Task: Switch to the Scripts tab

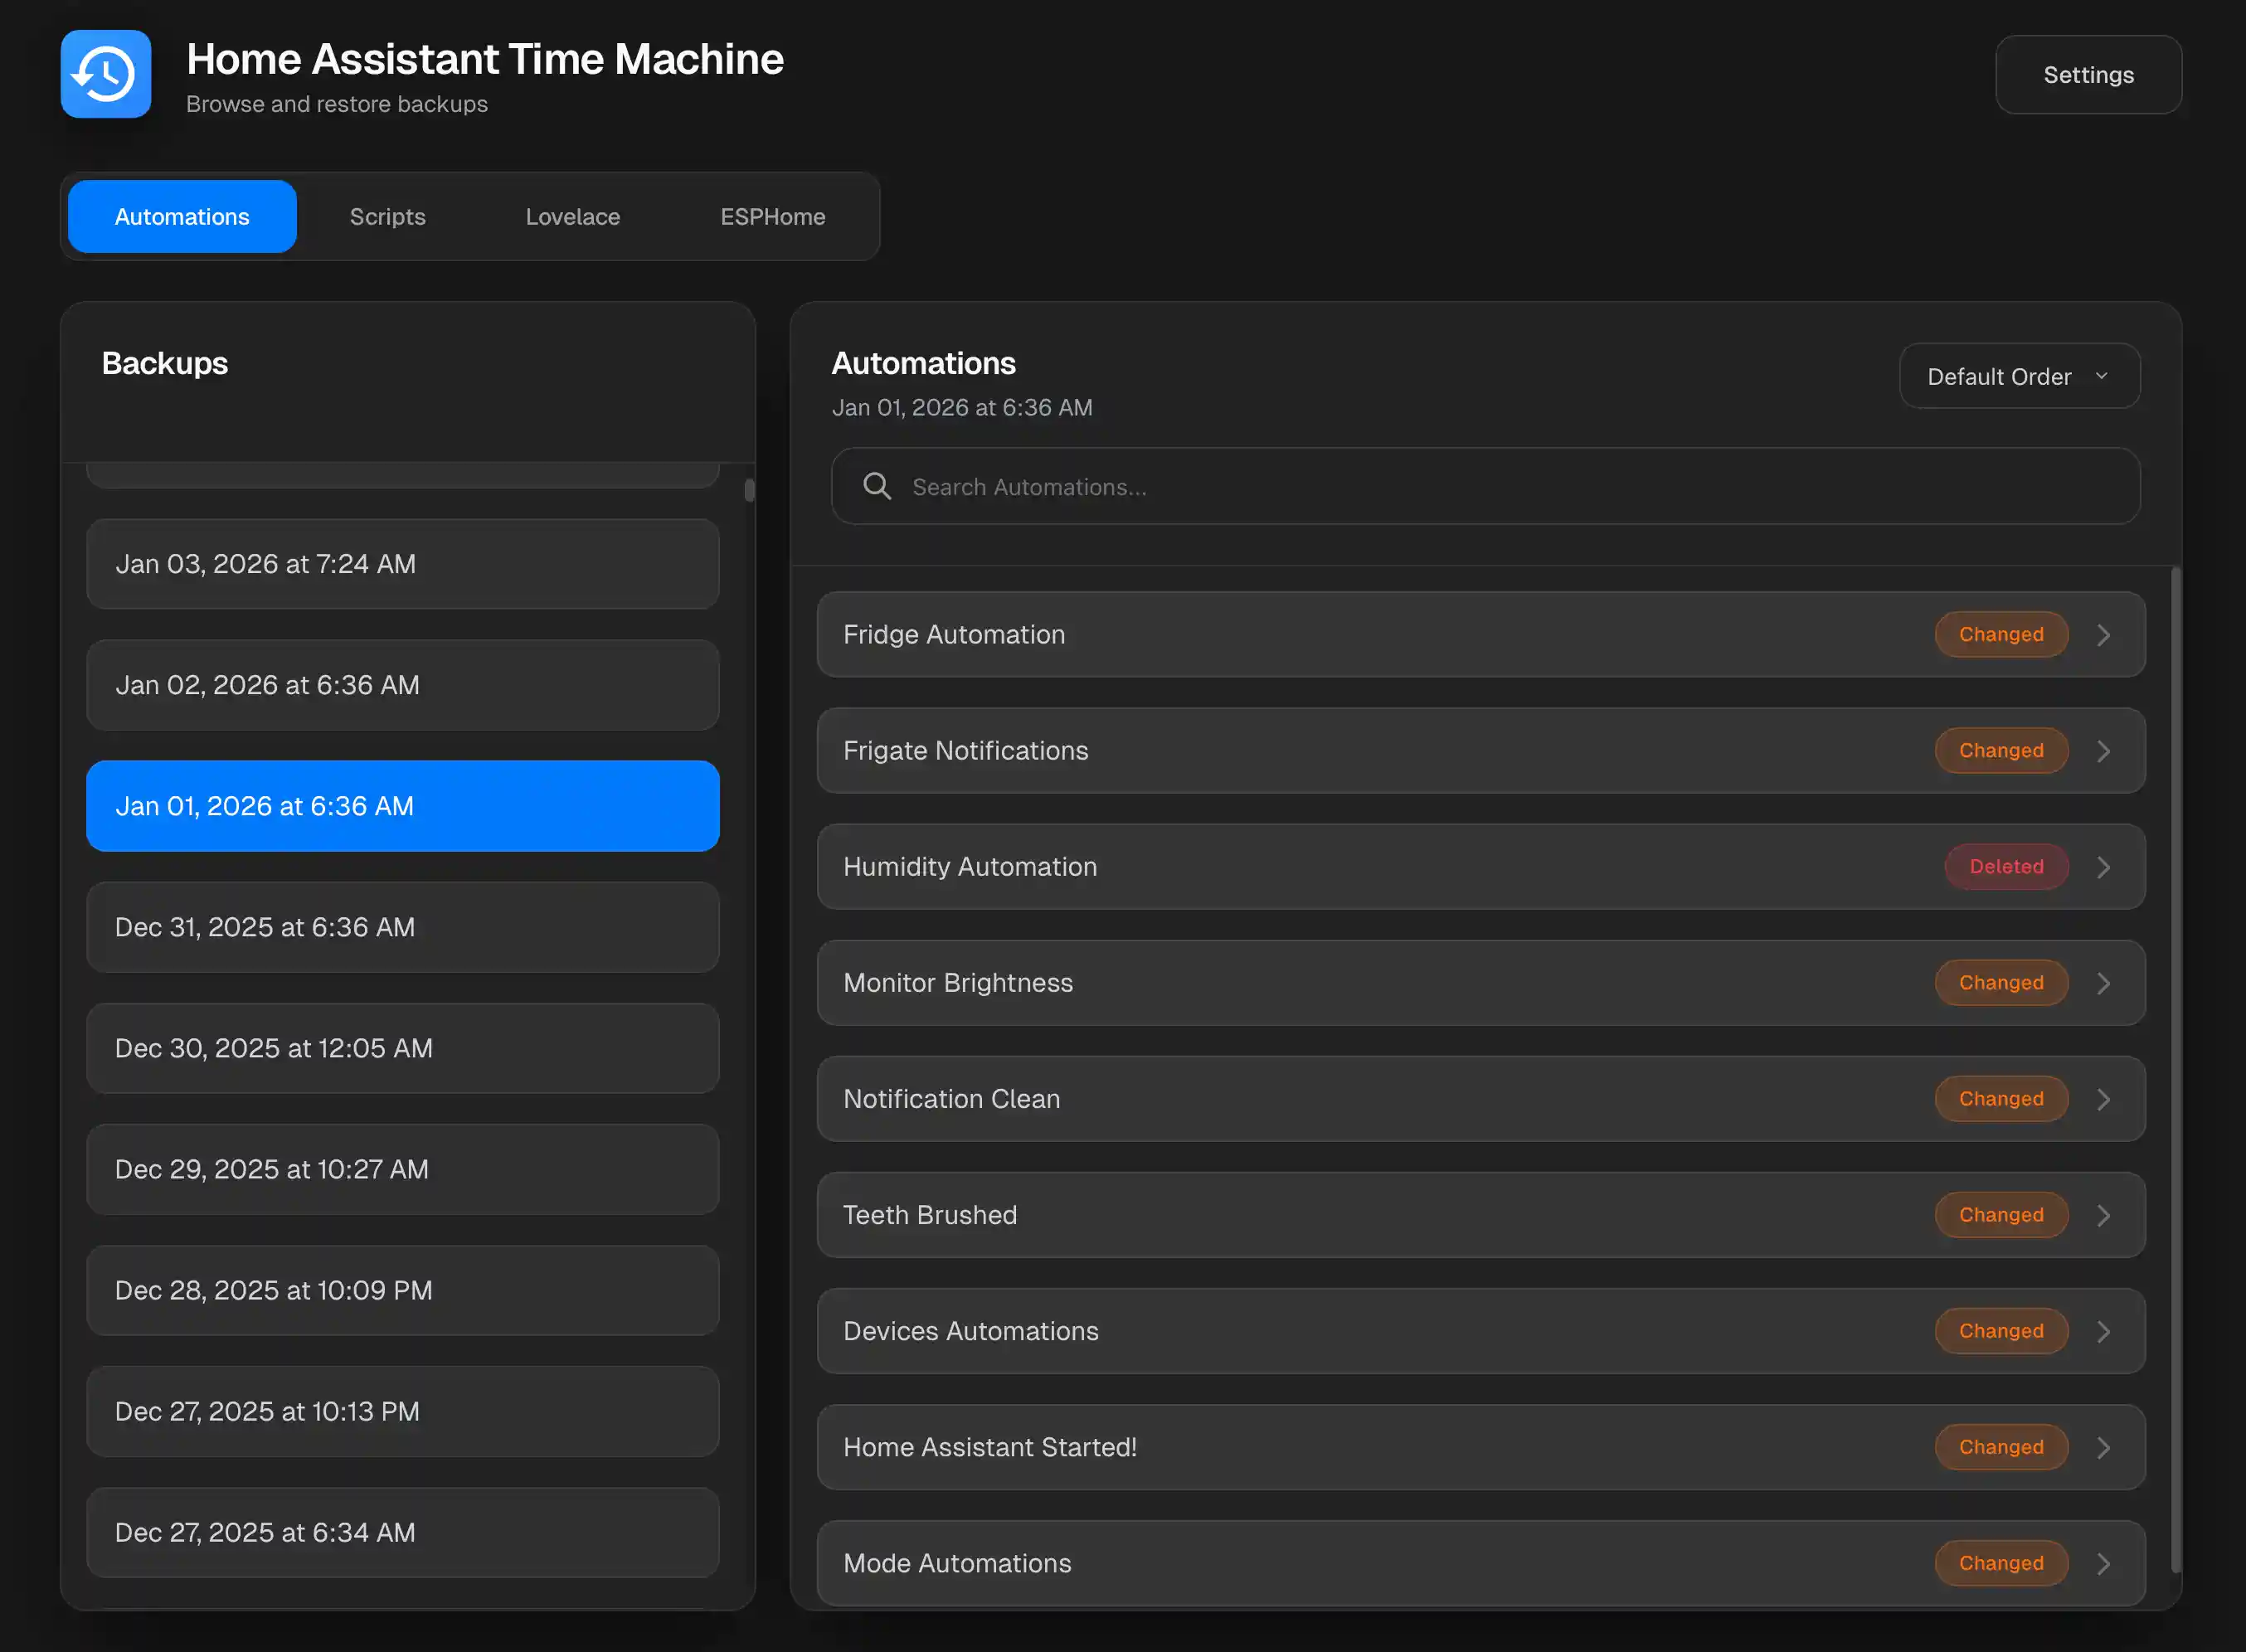Action: point(387,216)
